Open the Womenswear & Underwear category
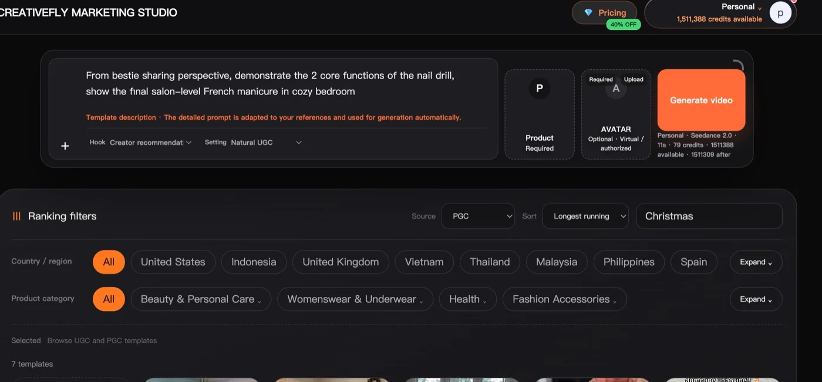The height and width of the screenshot is (382, 822). click(355, 299)
